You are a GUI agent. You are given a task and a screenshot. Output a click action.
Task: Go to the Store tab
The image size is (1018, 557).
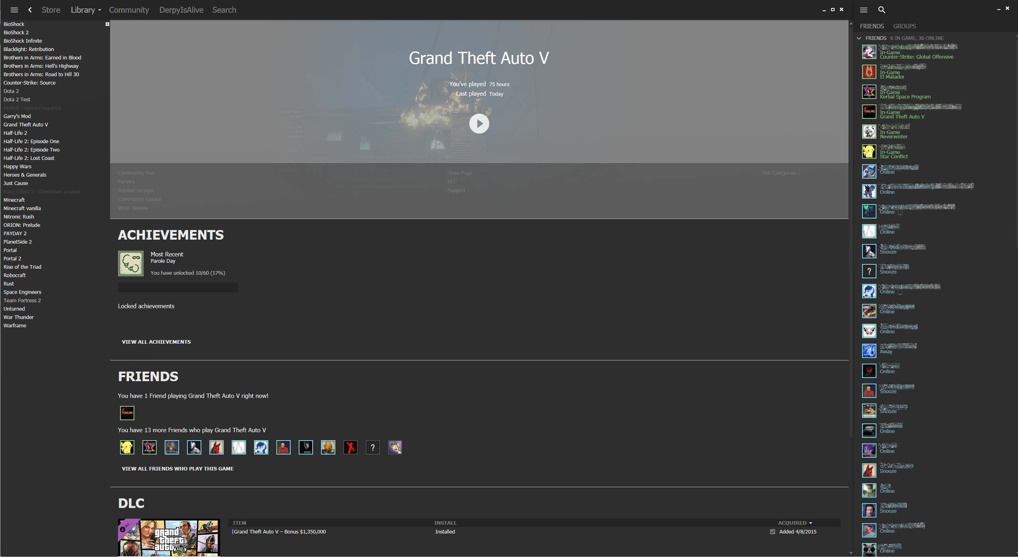point(51,10)
